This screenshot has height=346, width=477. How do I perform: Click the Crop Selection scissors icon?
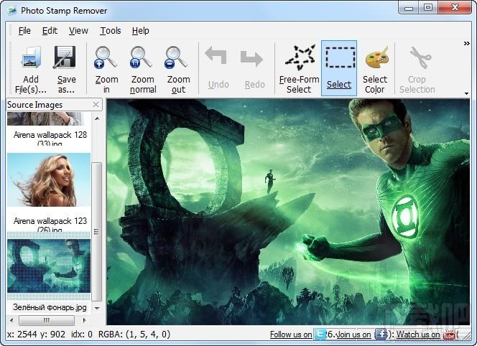tap(421, 57)
